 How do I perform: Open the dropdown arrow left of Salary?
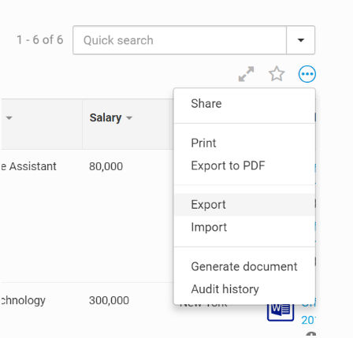coord(9,117)
